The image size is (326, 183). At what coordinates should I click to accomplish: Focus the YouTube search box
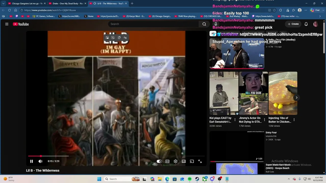[x=153, y=24]
